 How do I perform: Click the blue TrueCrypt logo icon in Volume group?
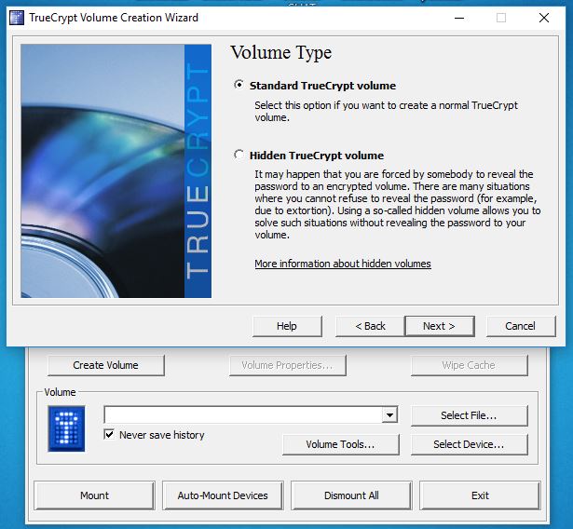(x=66, y=428)
